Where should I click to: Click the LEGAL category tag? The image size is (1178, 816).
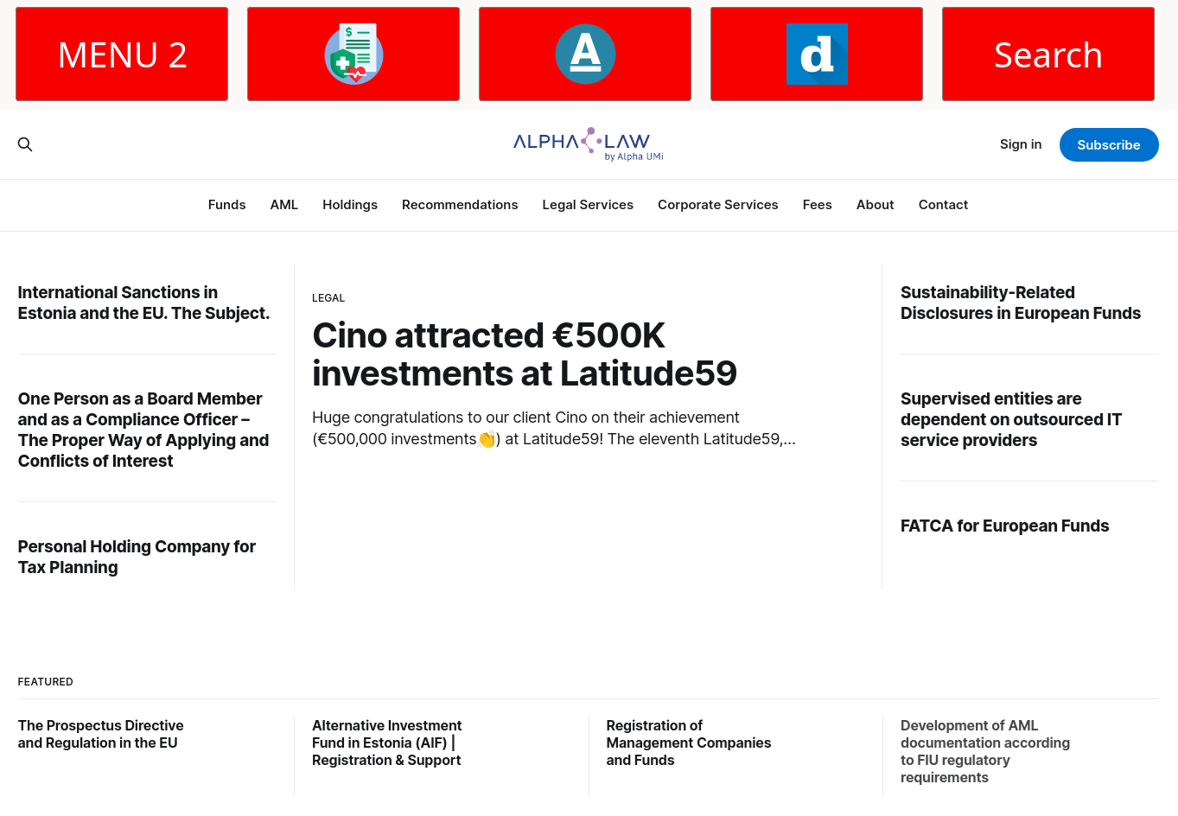pyautogui.click(x=328, y=298)
